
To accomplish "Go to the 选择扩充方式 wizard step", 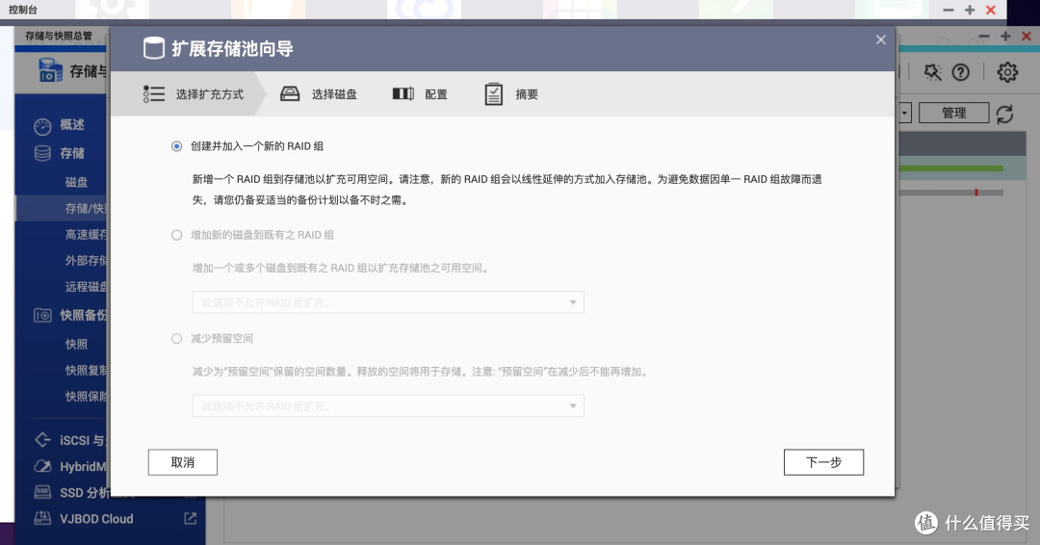I will coord(210,94).
